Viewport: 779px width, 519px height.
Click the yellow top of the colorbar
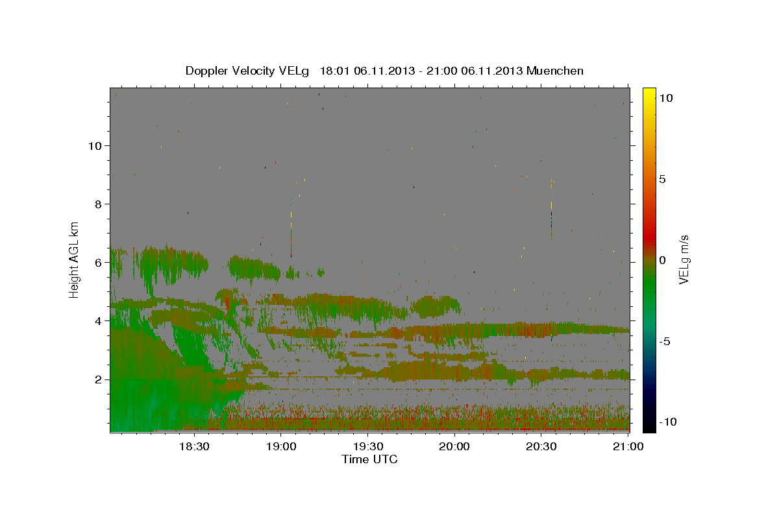[x=649, y=97]
